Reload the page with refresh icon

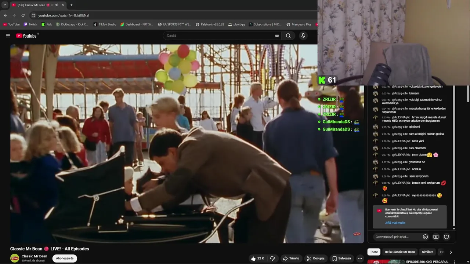click(x=23, y=15)
